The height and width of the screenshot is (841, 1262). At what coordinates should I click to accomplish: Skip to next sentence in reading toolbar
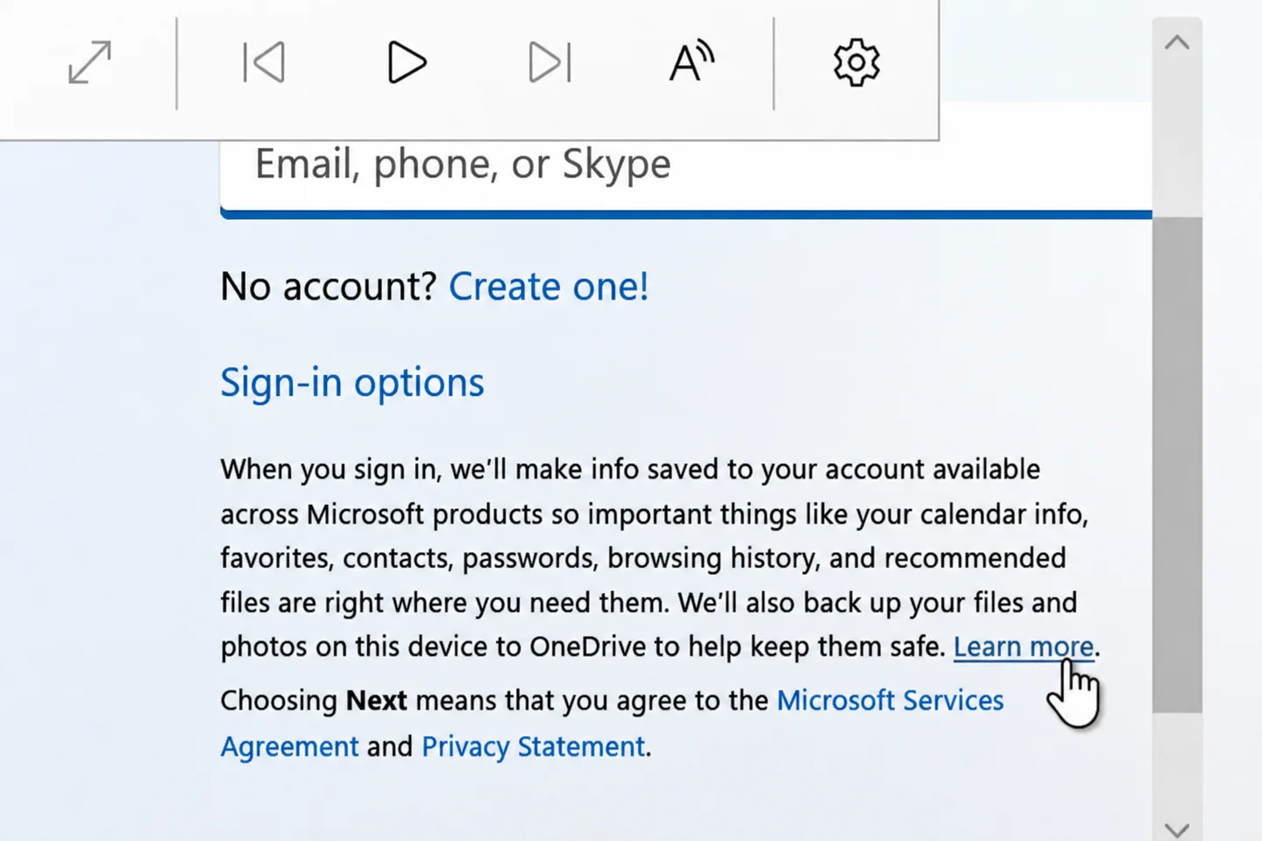(550, 63)
